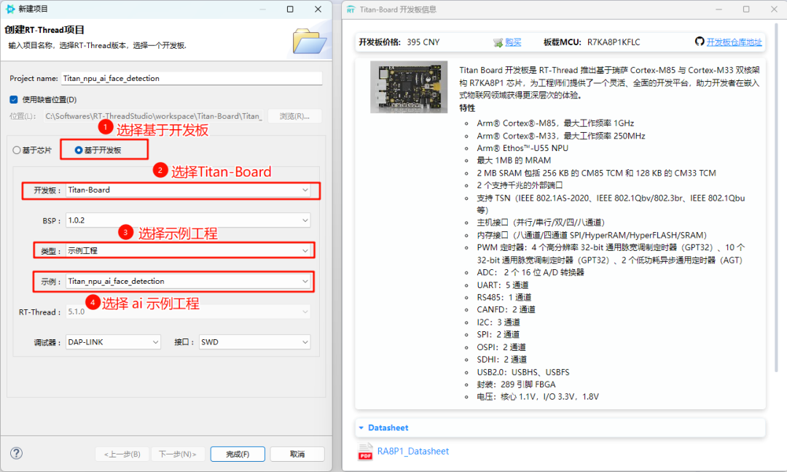Click the GitHub icon beside 开发板仓库地址
Viewport: 787px width, 472px height.
(700, 42)
